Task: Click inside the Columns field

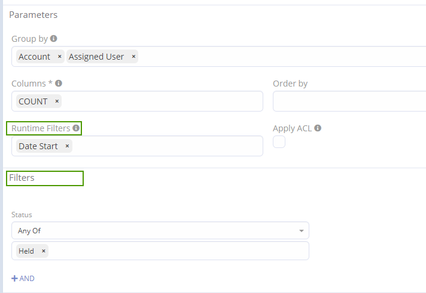Action: pos(162,101)
